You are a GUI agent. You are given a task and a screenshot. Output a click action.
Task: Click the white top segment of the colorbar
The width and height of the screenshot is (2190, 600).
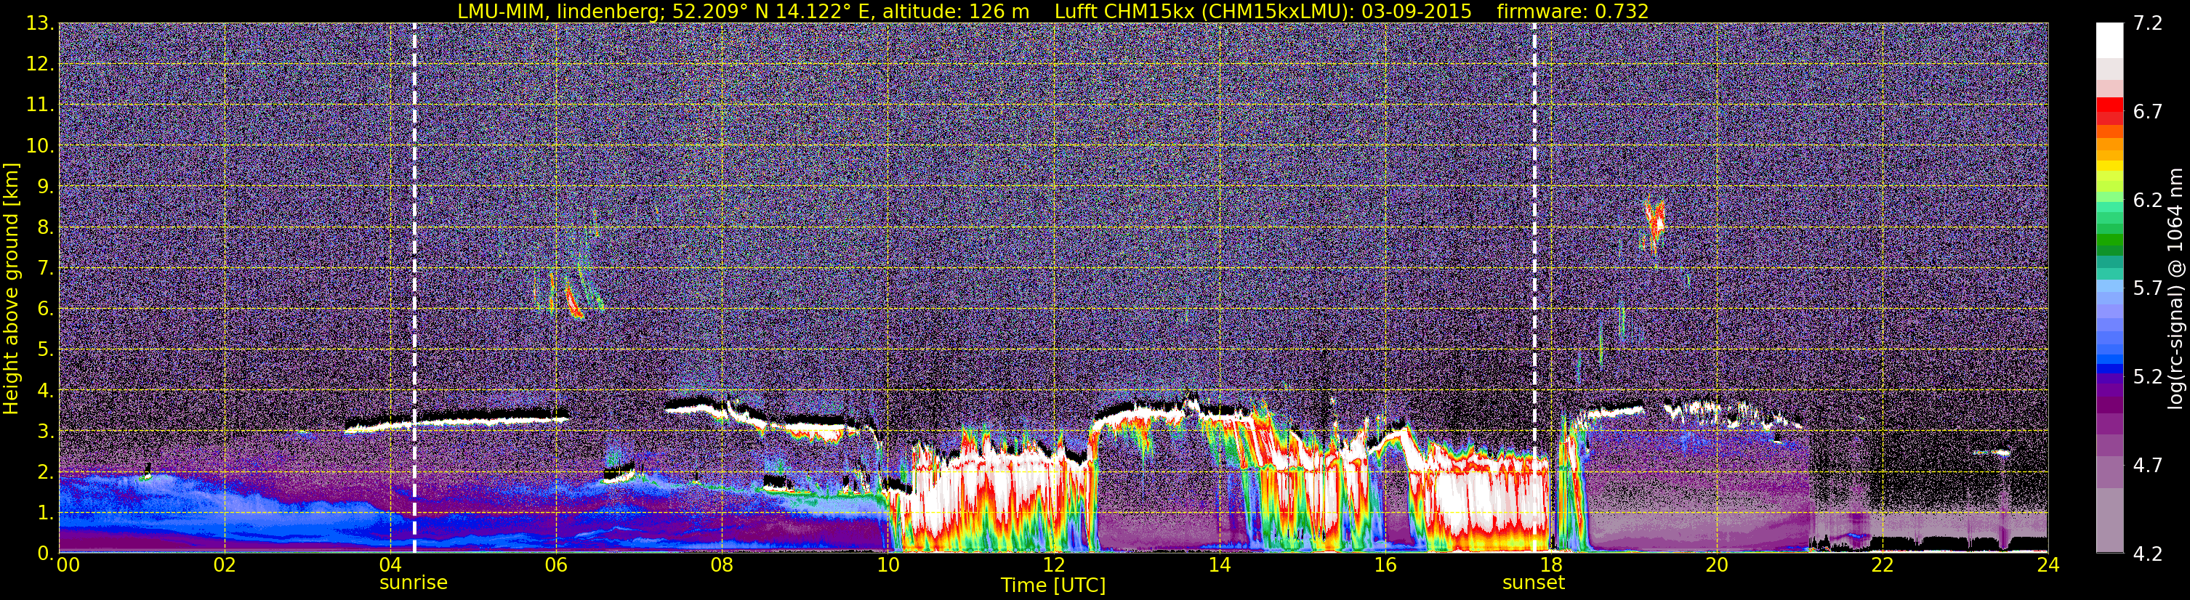[2109, 40]
